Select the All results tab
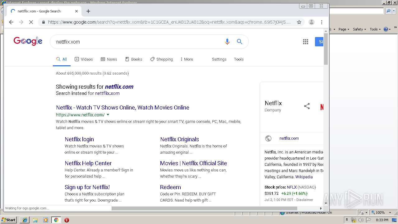 coord(62,59)
